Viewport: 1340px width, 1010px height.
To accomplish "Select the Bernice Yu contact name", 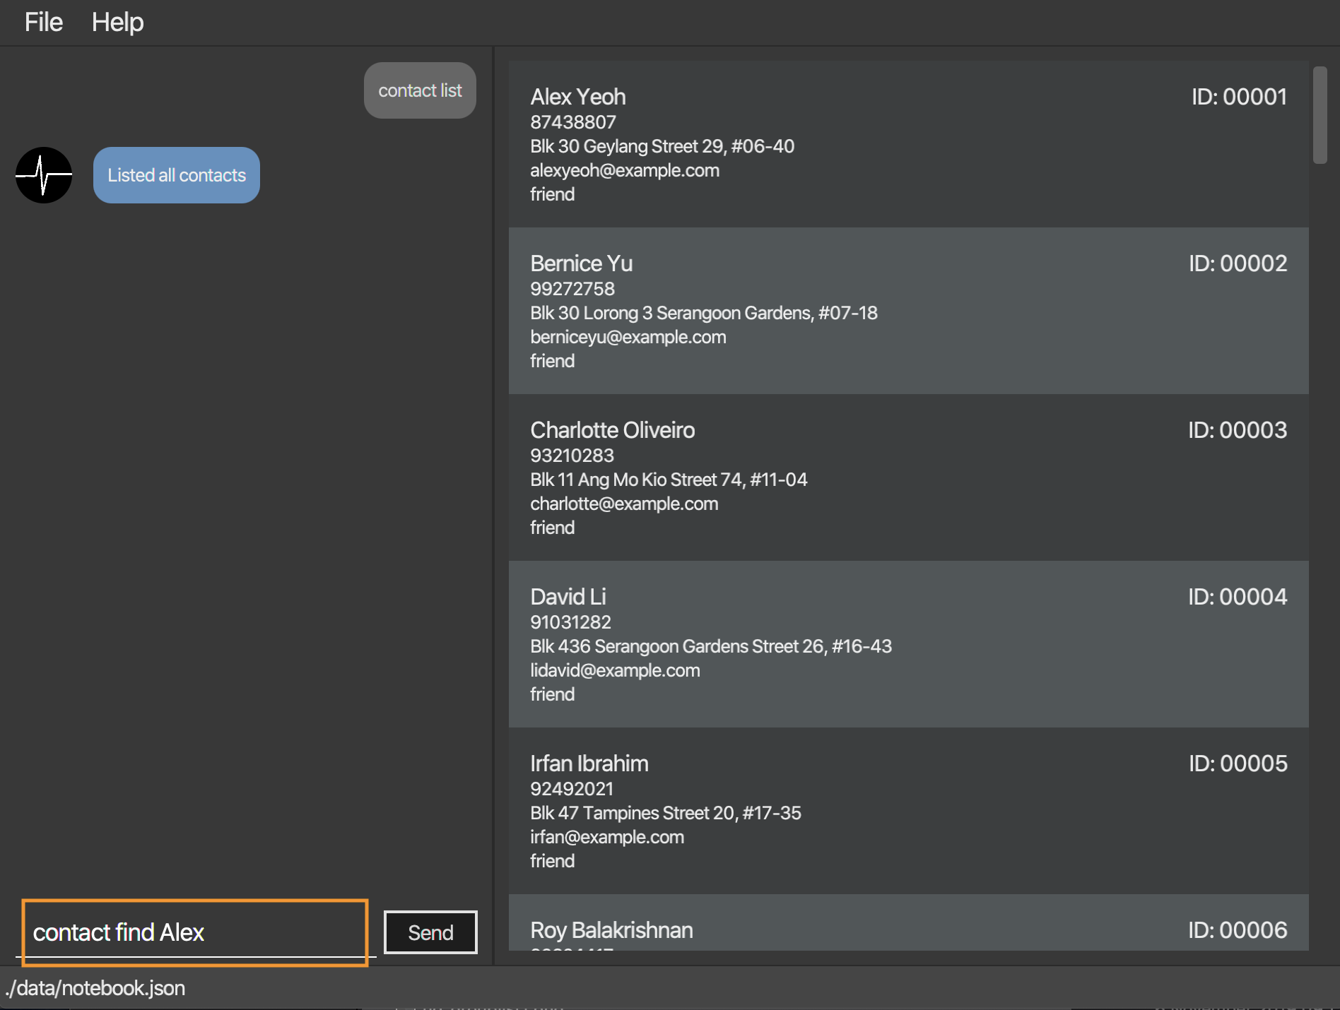I will click(582, 263).
